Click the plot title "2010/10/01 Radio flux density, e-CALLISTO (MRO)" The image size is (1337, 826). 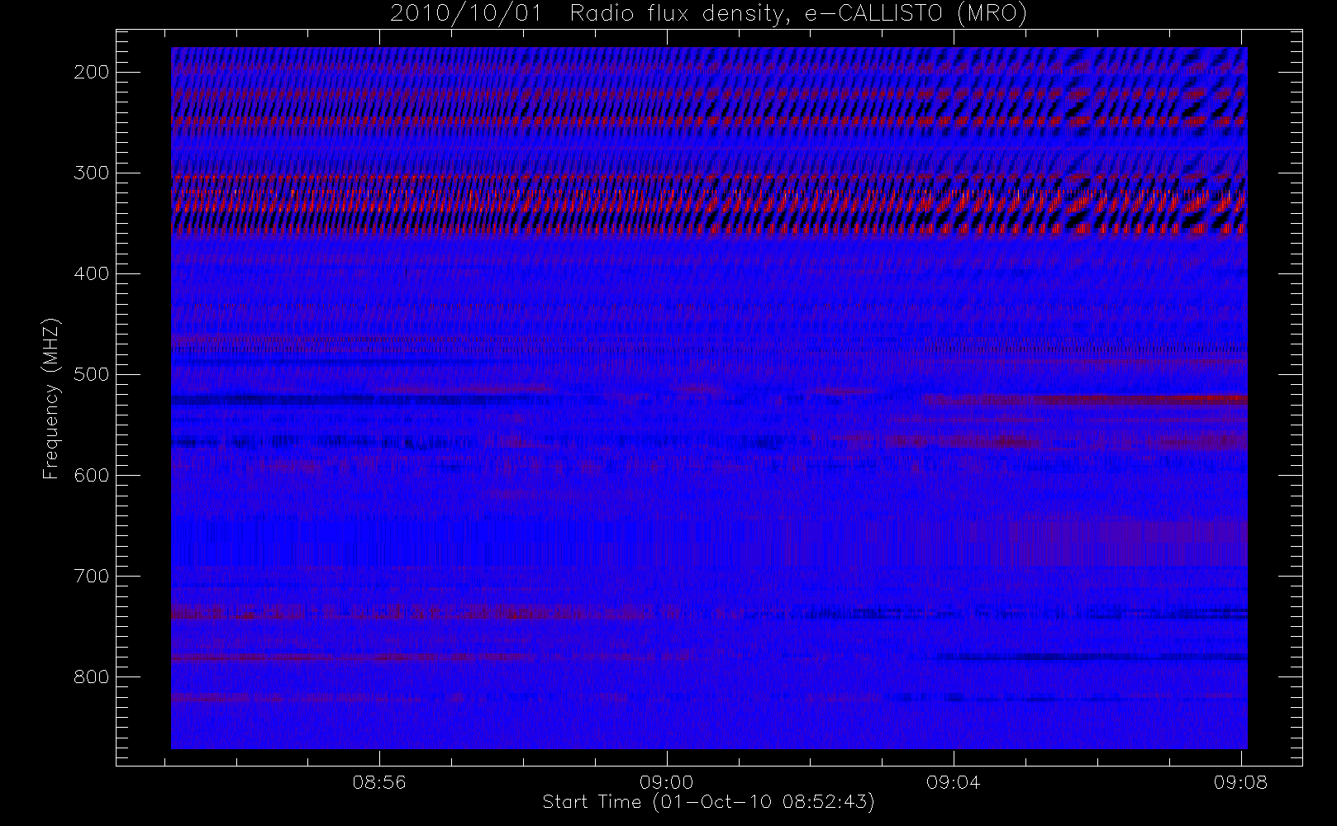coord(708,14)
